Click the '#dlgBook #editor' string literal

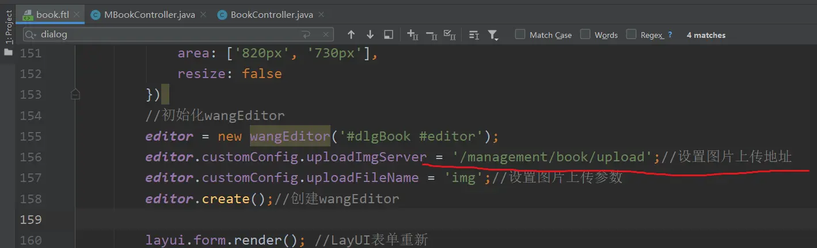(409, 136)
